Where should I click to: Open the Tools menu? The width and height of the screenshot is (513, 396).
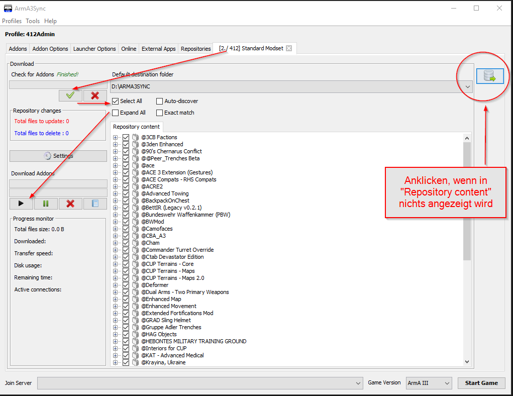point(33,21)
